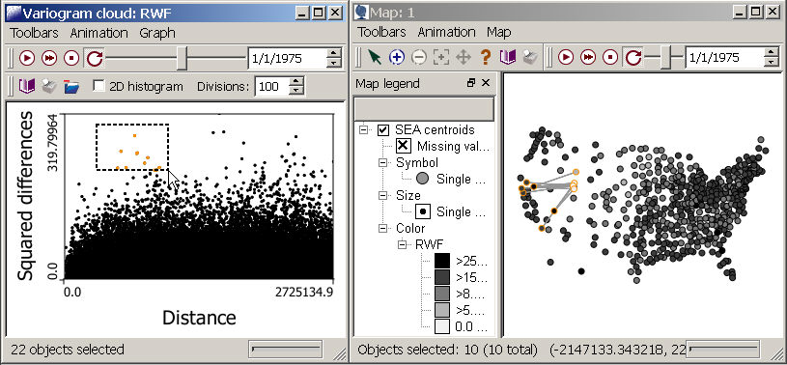Open folder icon in Variogram cloud toolbar
787x365 pixels.
(x=71, y=87)
